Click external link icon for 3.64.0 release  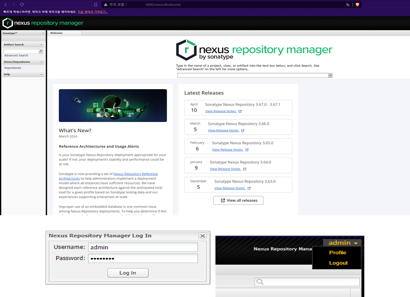pyautogui.click(x=245, y=169)
